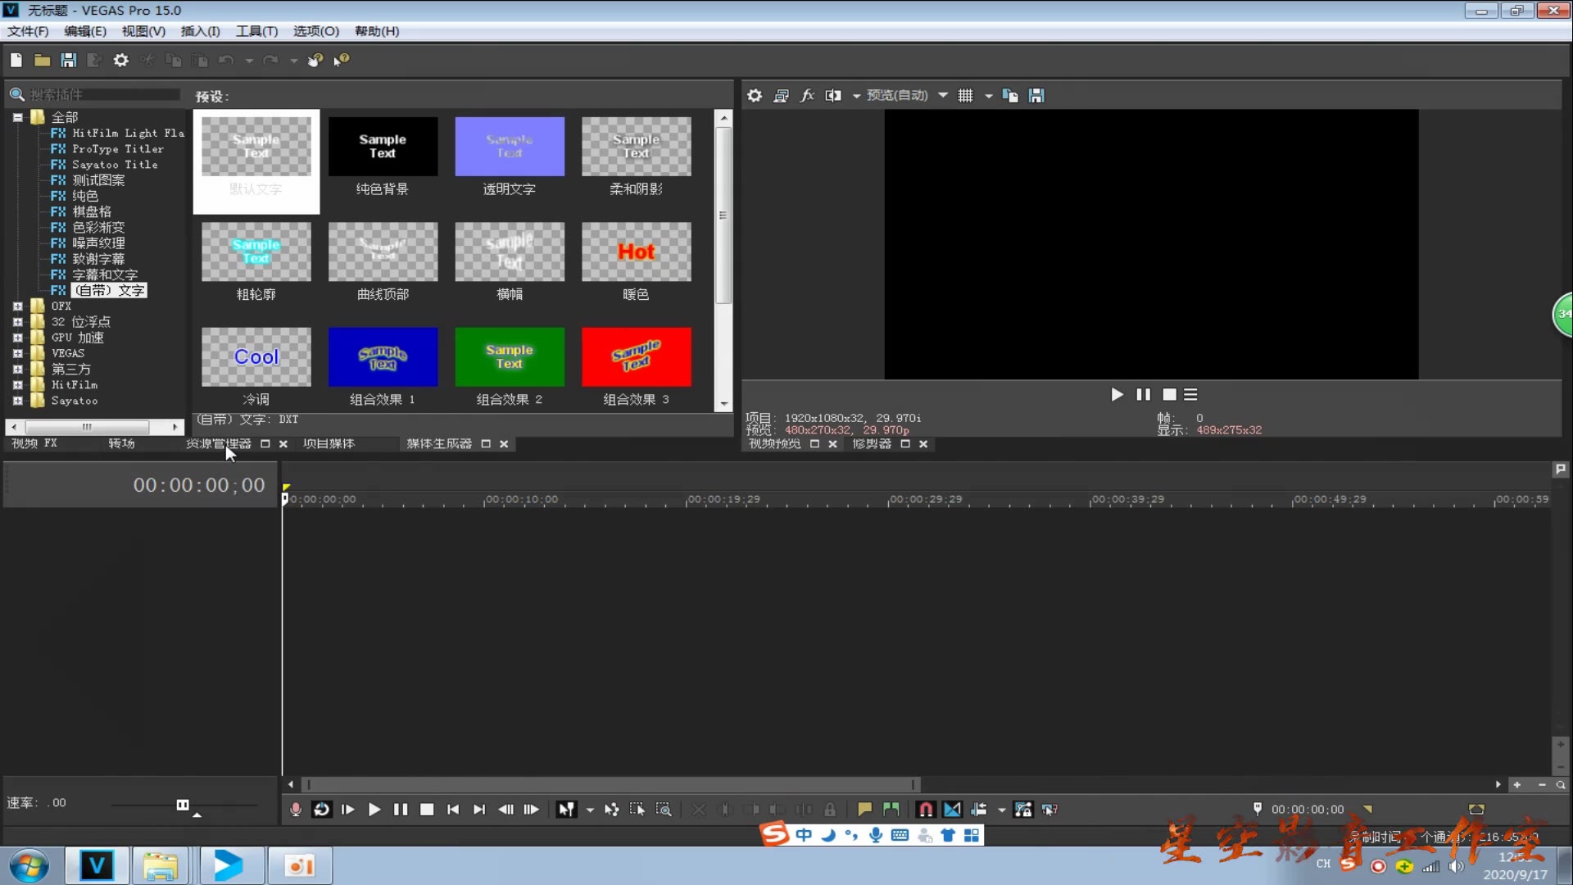Collapse the 全部 folder in plugin tree
Viewport: 1573px width, 885px height.
[17, 117]
